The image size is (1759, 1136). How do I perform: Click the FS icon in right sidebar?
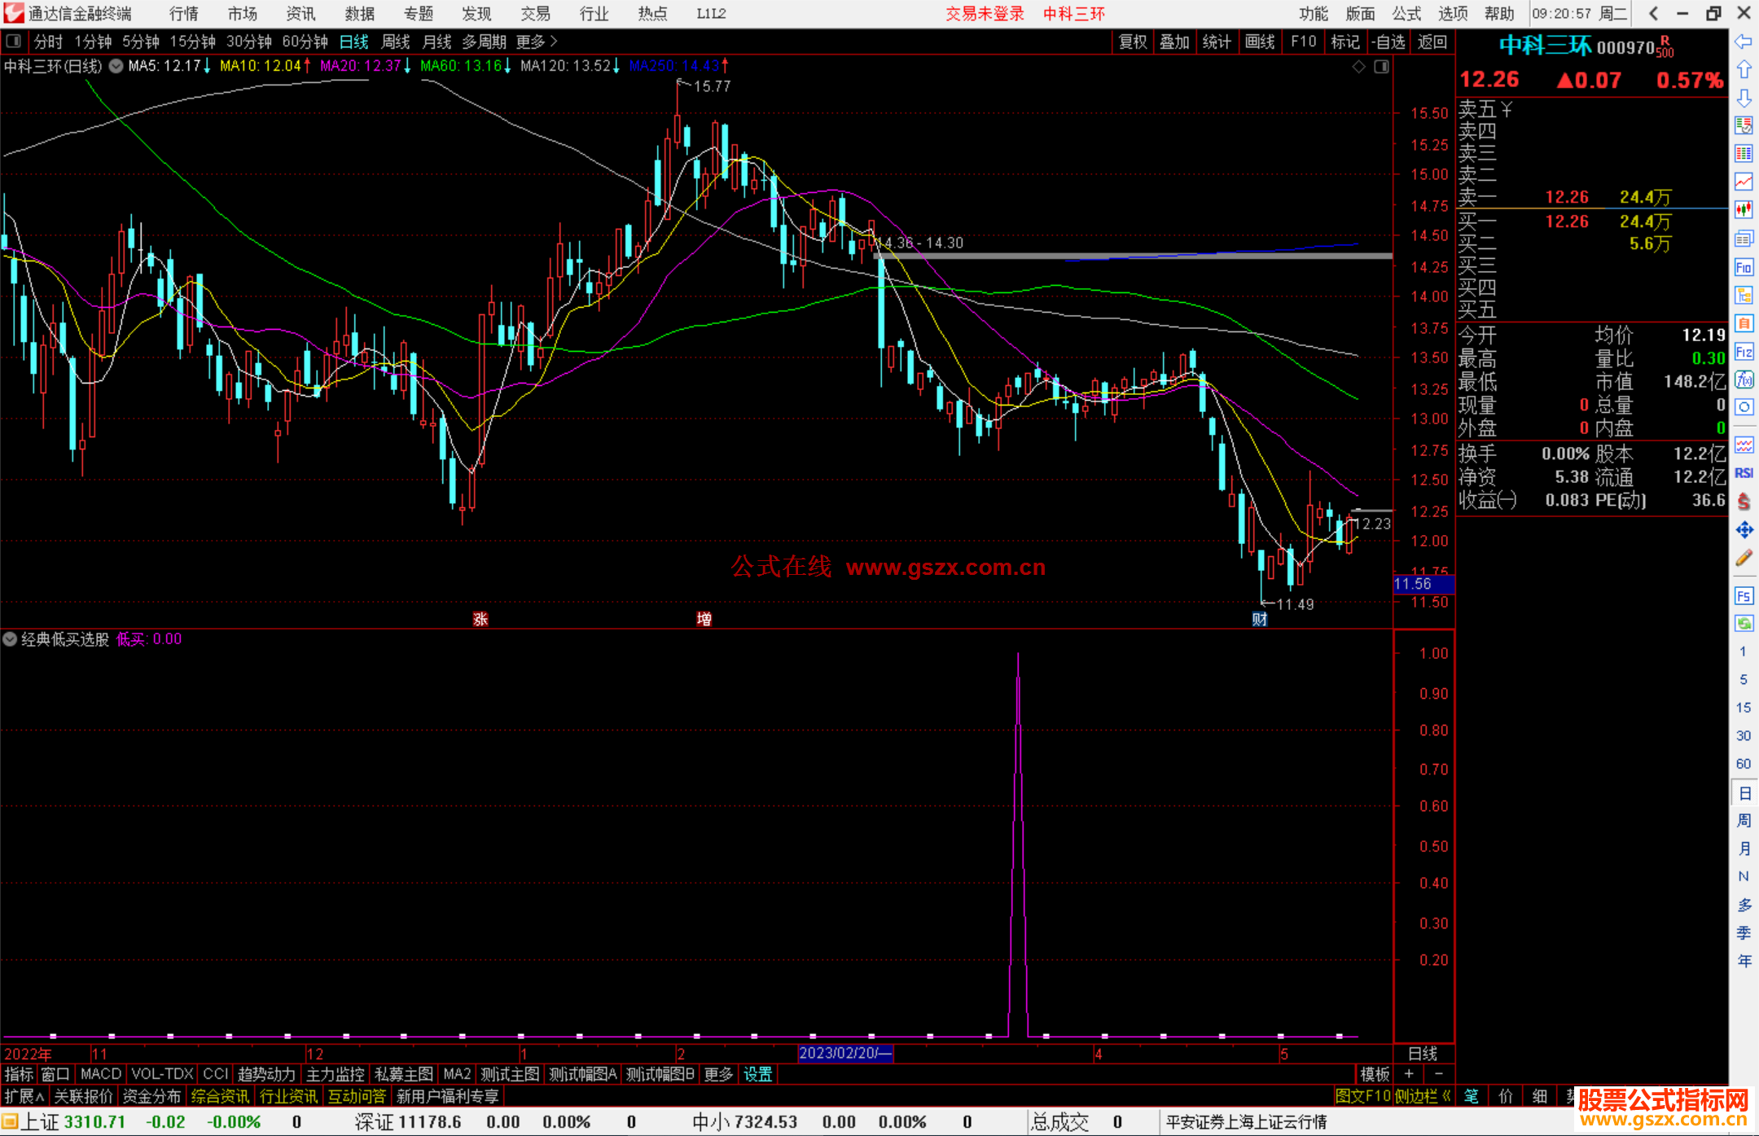pyautogui.click(x=1744, y=596)
